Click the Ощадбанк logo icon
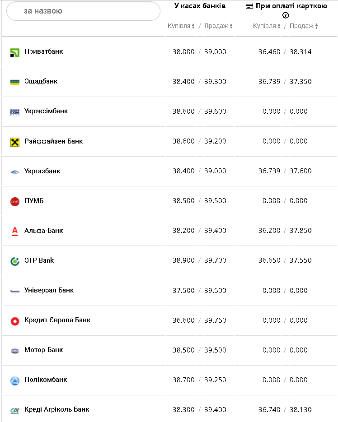The width and height of the screenshot is (338, 422). pyautogui.click(x=15, y=82)
